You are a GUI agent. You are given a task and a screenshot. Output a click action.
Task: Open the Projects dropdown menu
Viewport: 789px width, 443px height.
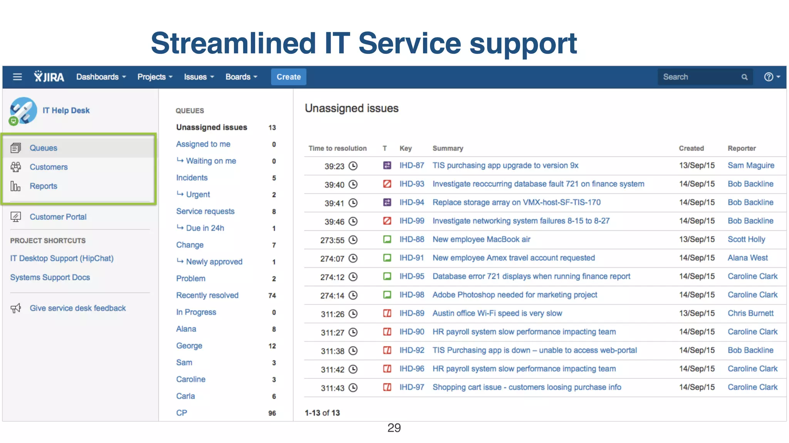click(x=155, y=77)
